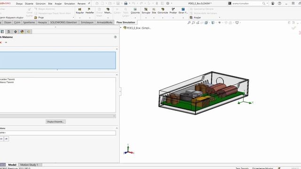
Task: Open the Koşullar (conditions) tool
Action: [x=79, y=11]
